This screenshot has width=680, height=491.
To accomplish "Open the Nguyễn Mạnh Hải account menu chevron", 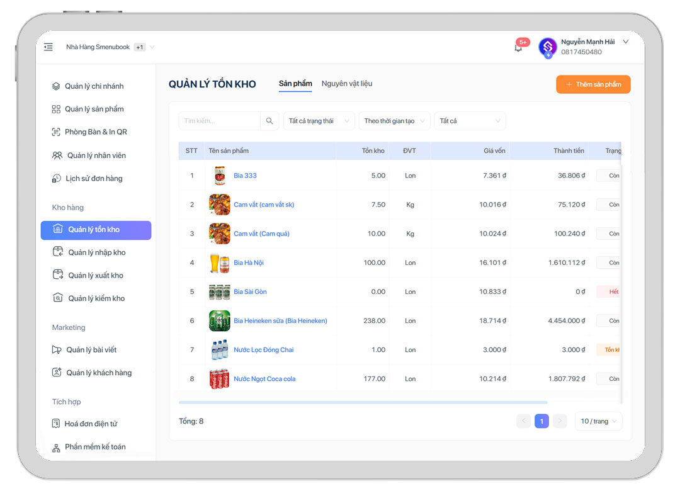I will point(625,42).
